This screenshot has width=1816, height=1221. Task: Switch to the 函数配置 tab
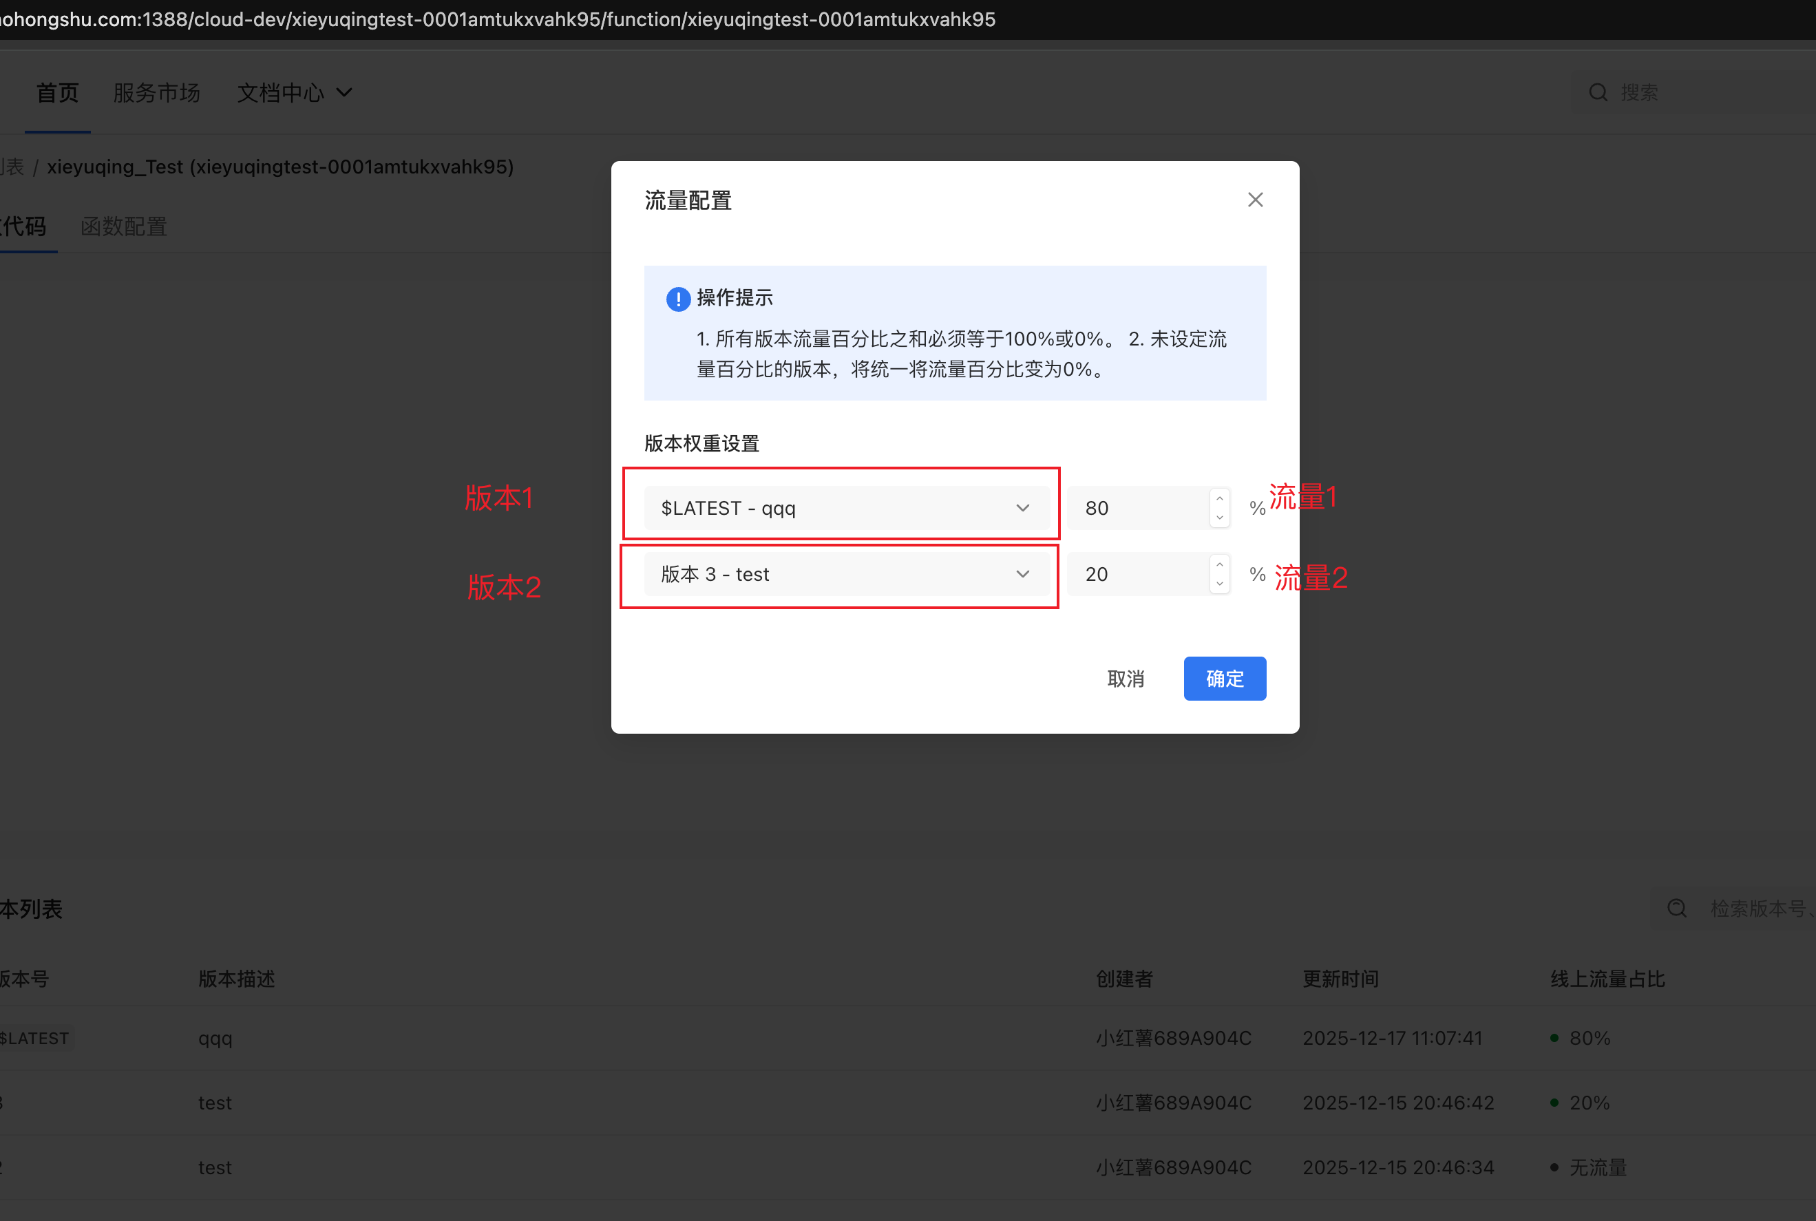pyautogui.click(x=124, y=226)
